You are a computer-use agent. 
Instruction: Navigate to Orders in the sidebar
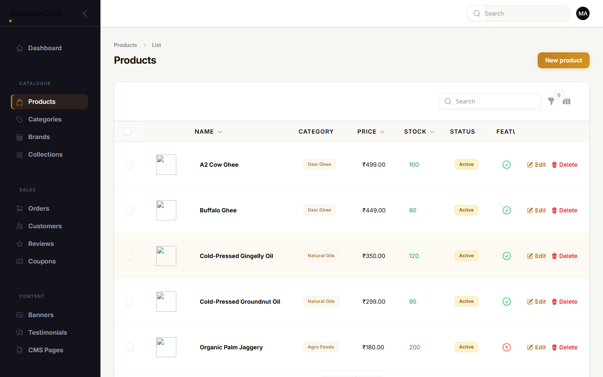pyautogui.click(x=49, y=209)
